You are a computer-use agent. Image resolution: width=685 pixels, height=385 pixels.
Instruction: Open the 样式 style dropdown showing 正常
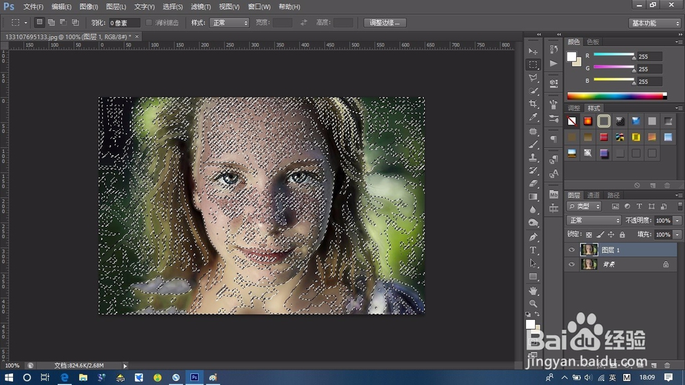click(229, 23)
